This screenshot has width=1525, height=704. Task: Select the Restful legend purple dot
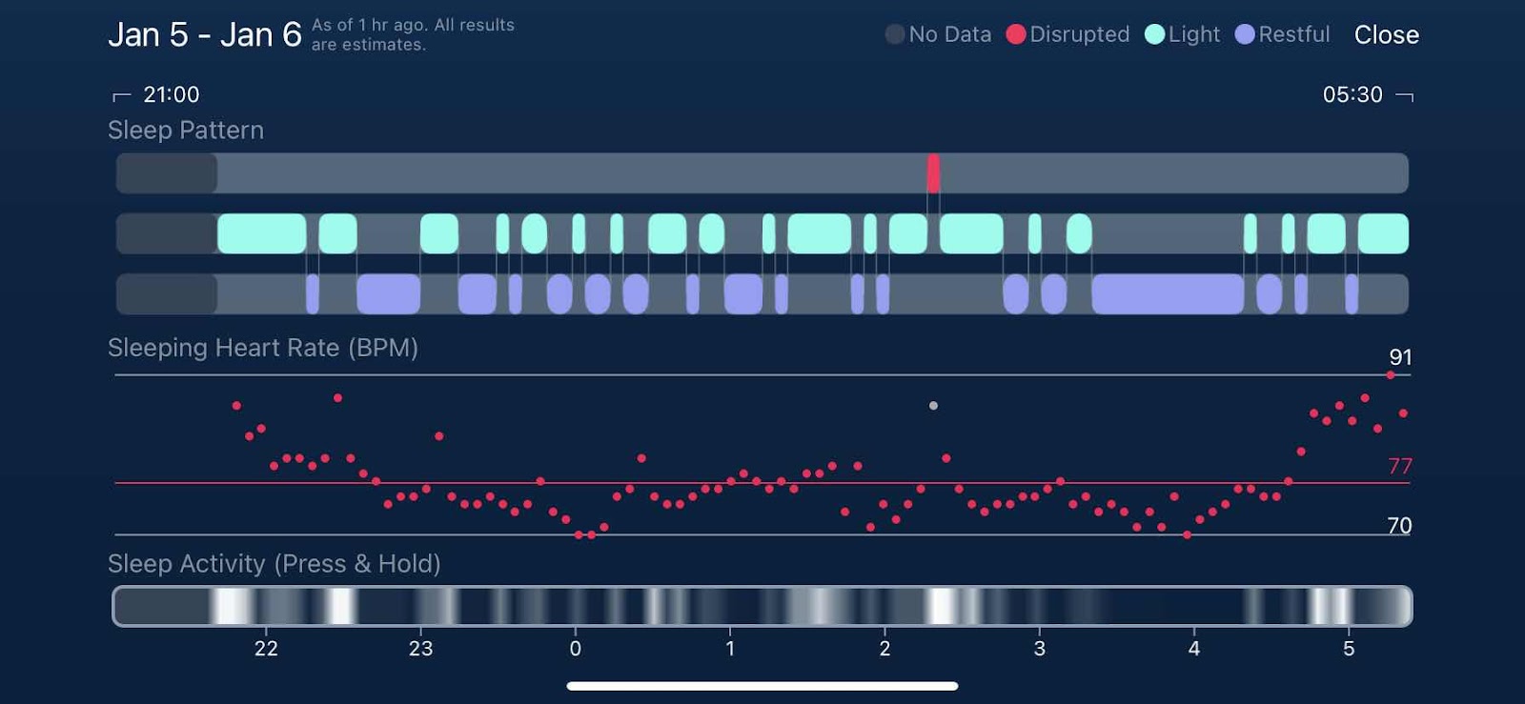tap(1245, 34)
